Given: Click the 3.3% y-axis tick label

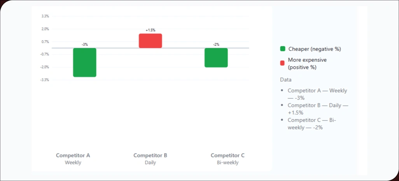Looking at the screenshot, I should click(45, 16).
